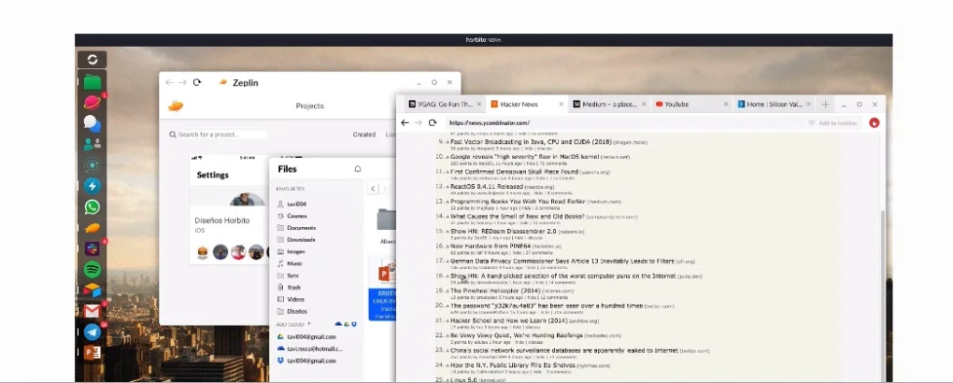Open a new browser tab
Screen dimensions: 953x383
(x=825, y=104)
